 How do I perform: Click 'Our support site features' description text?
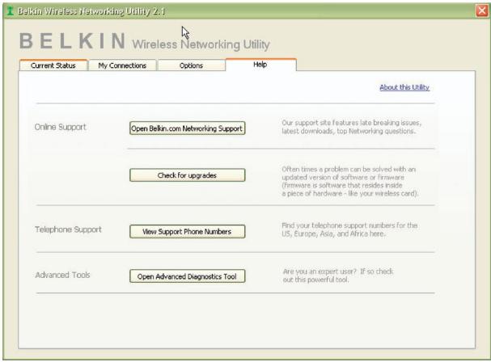(351, 127)
